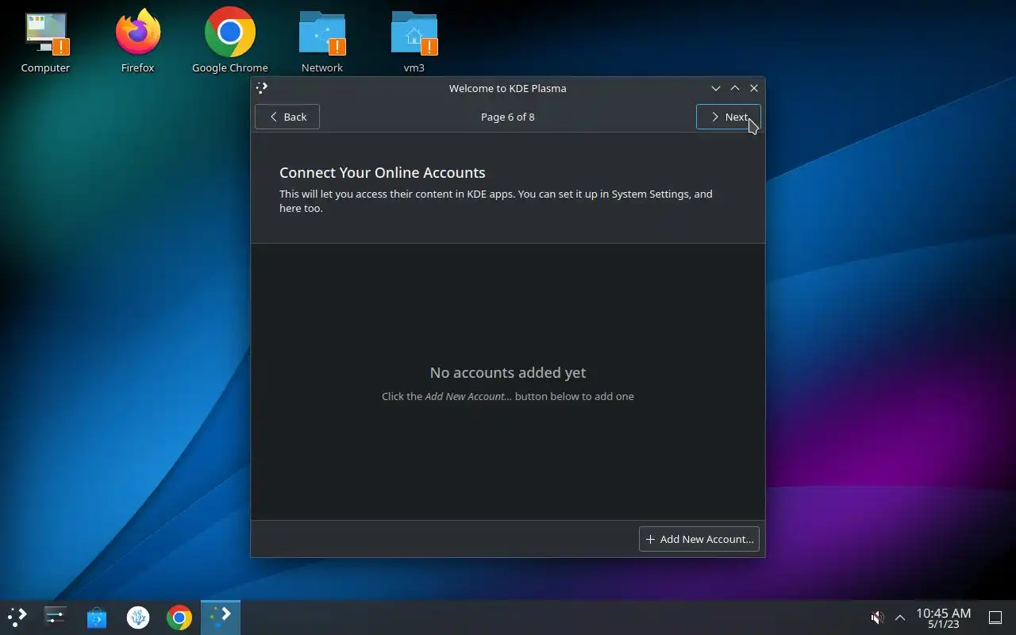Open the clock showing 10:45 AM
The image size is (1016, 635).
click(943, 618)
